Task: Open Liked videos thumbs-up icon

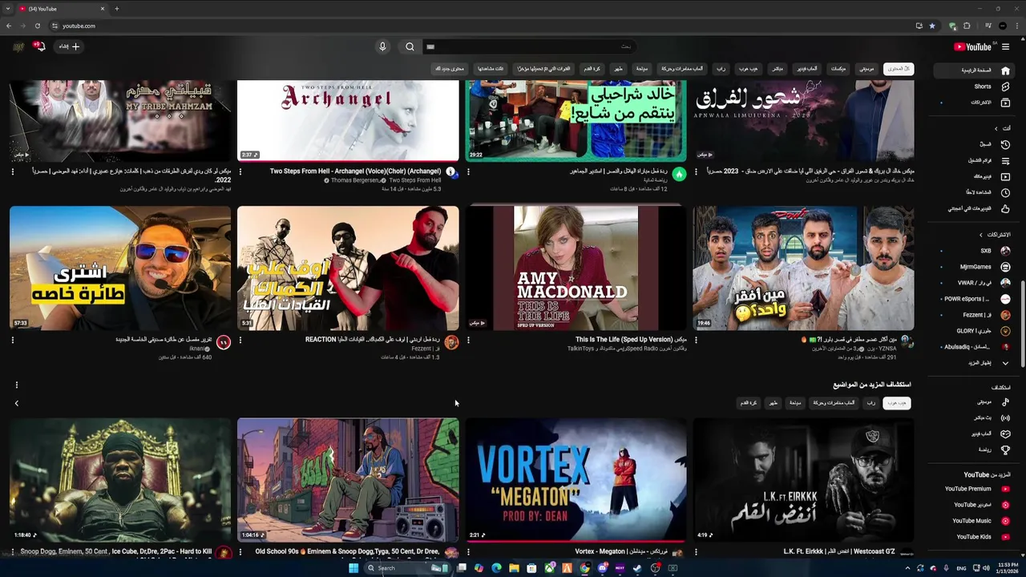Action: point(1005,208)
